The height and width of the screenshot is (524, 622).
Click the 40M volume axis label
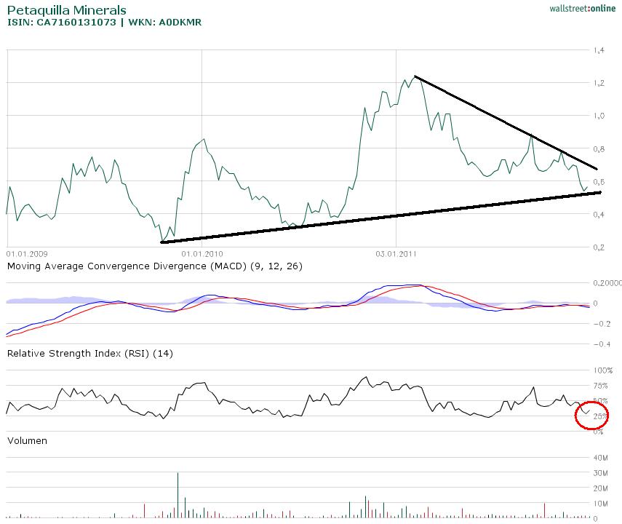pyautogui.click(x=601, y=458)
